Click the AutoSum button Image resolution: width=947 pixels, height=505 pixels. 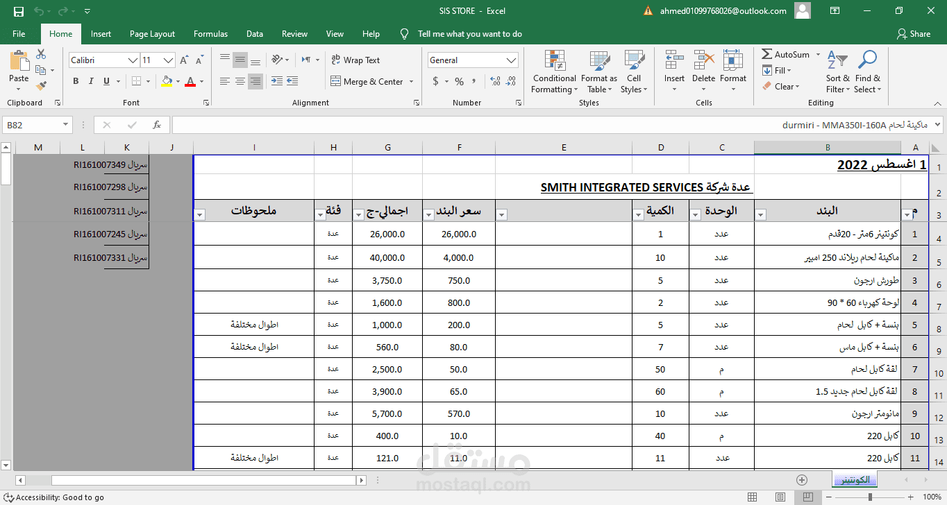[x=785, y=54]
